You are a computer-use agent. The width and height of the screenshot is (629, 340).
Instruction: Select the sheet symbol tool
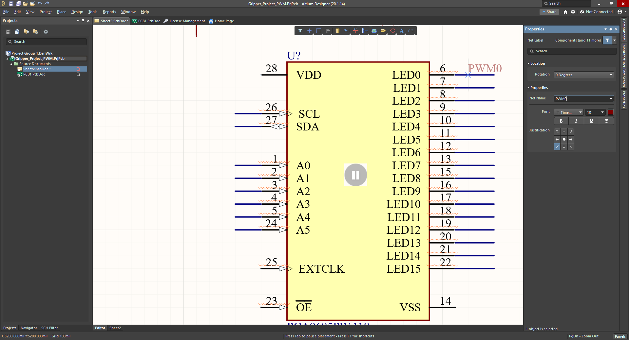click(374, 31)
